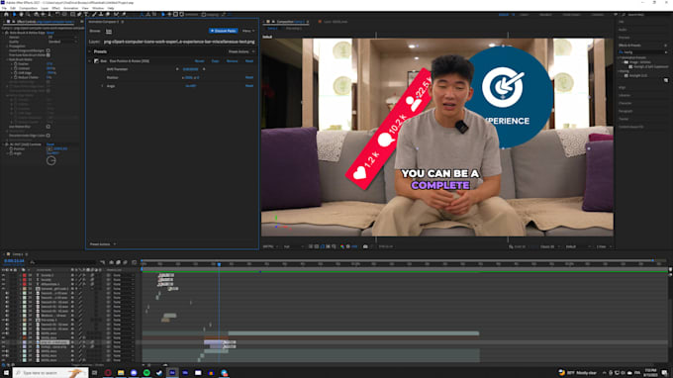Click the Search Help field
The width and height of the screenshot is (673, 378).
click(x=644, y=15)
